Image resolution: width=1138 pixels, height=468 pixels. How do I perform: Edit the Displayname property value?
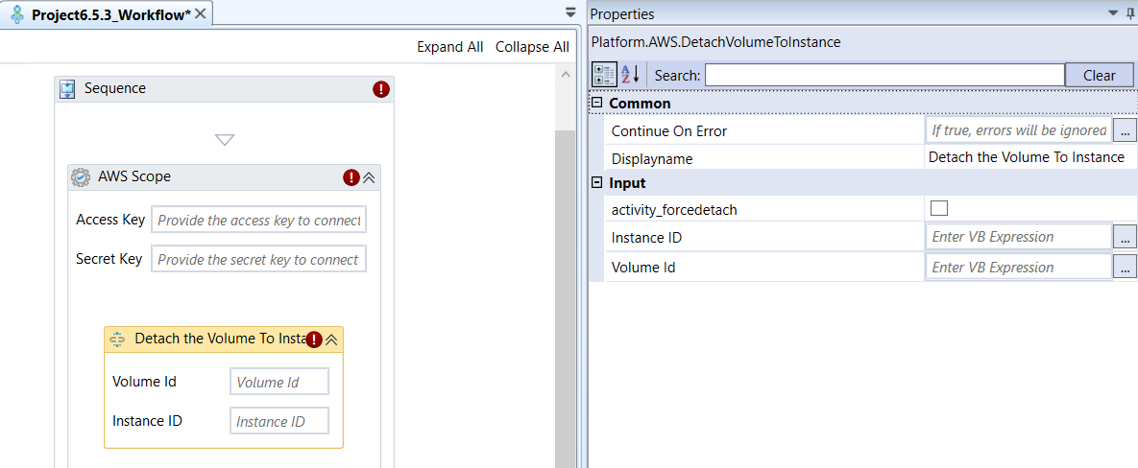tap(1030, 158)
